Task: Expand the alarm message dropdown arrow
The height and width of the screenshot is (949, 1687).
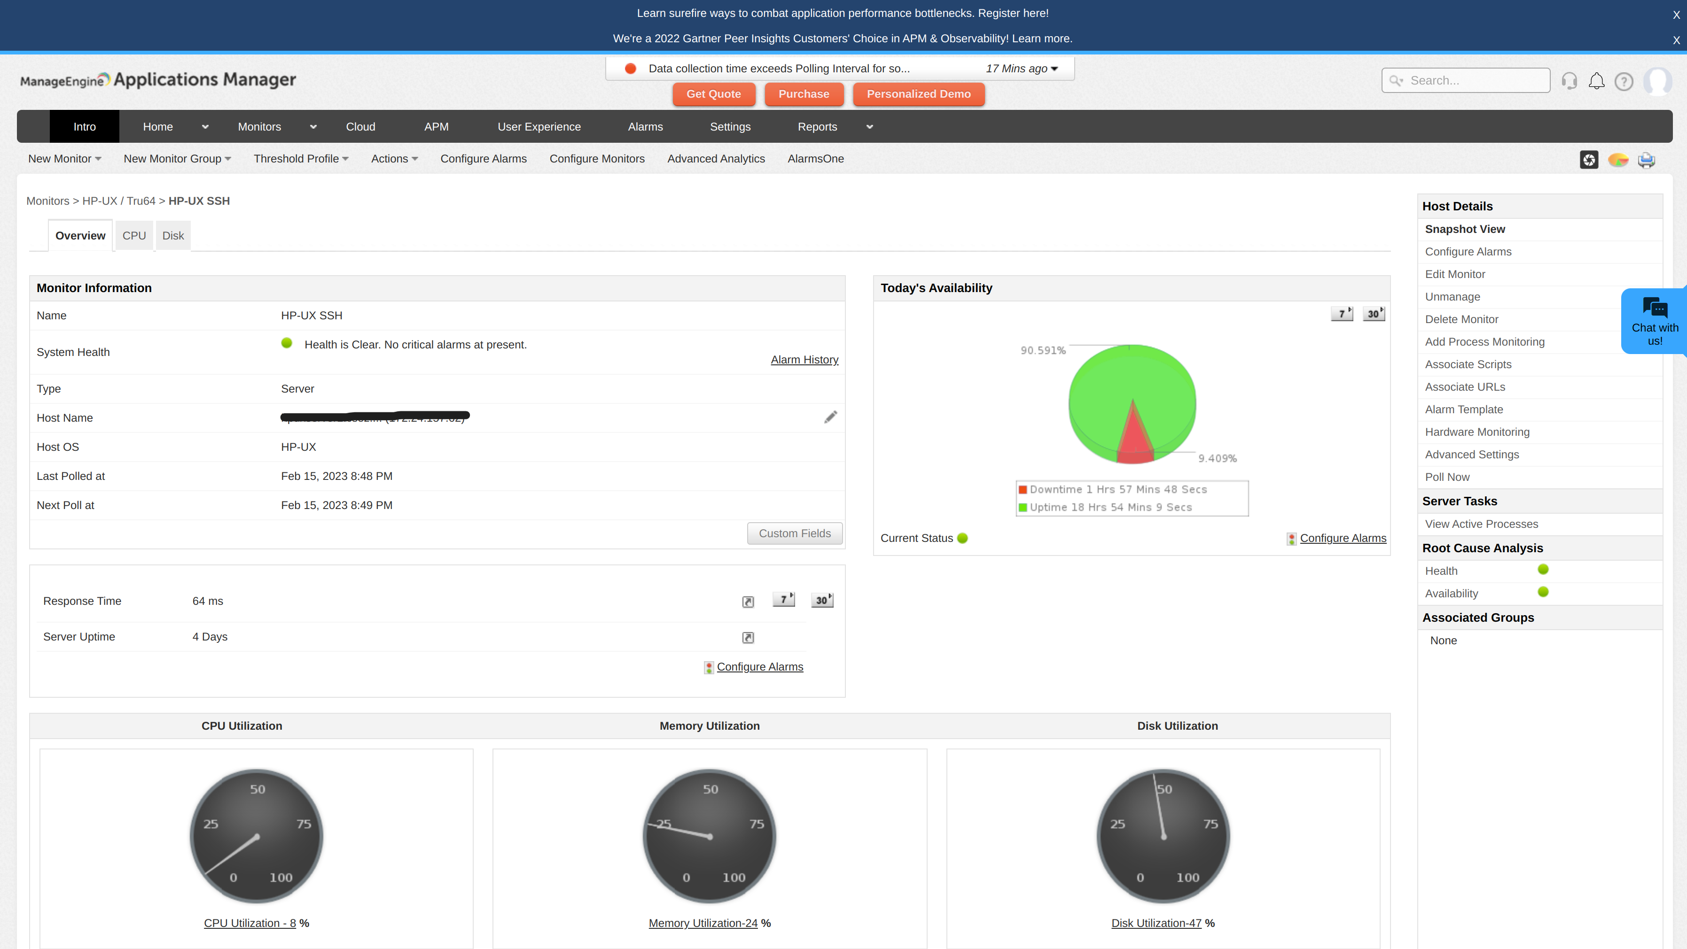Action: [1054, 69]
